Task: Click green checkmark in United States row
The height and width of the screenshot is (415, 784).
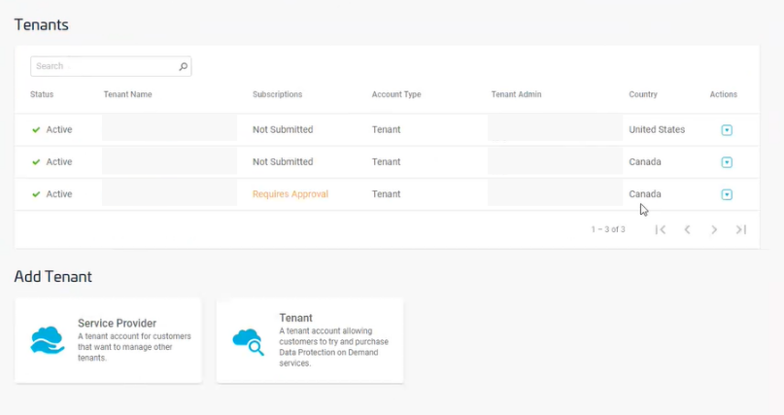Action: [36, 129]
